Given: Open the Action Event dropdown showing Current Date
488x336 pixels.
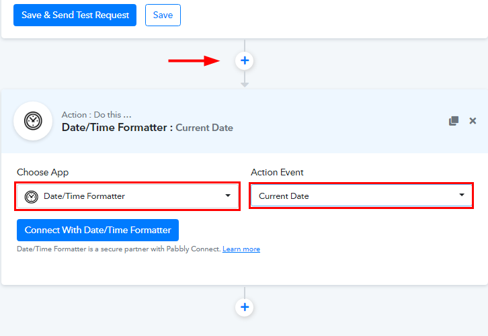Looking at the screenshot, I should point(362,196).
